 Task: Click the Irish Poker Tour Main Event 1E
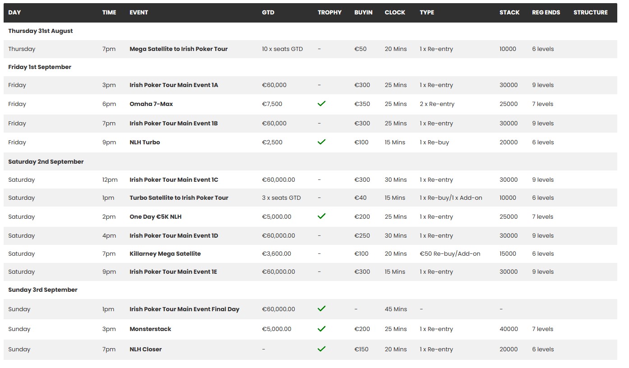tap(173, 271)
